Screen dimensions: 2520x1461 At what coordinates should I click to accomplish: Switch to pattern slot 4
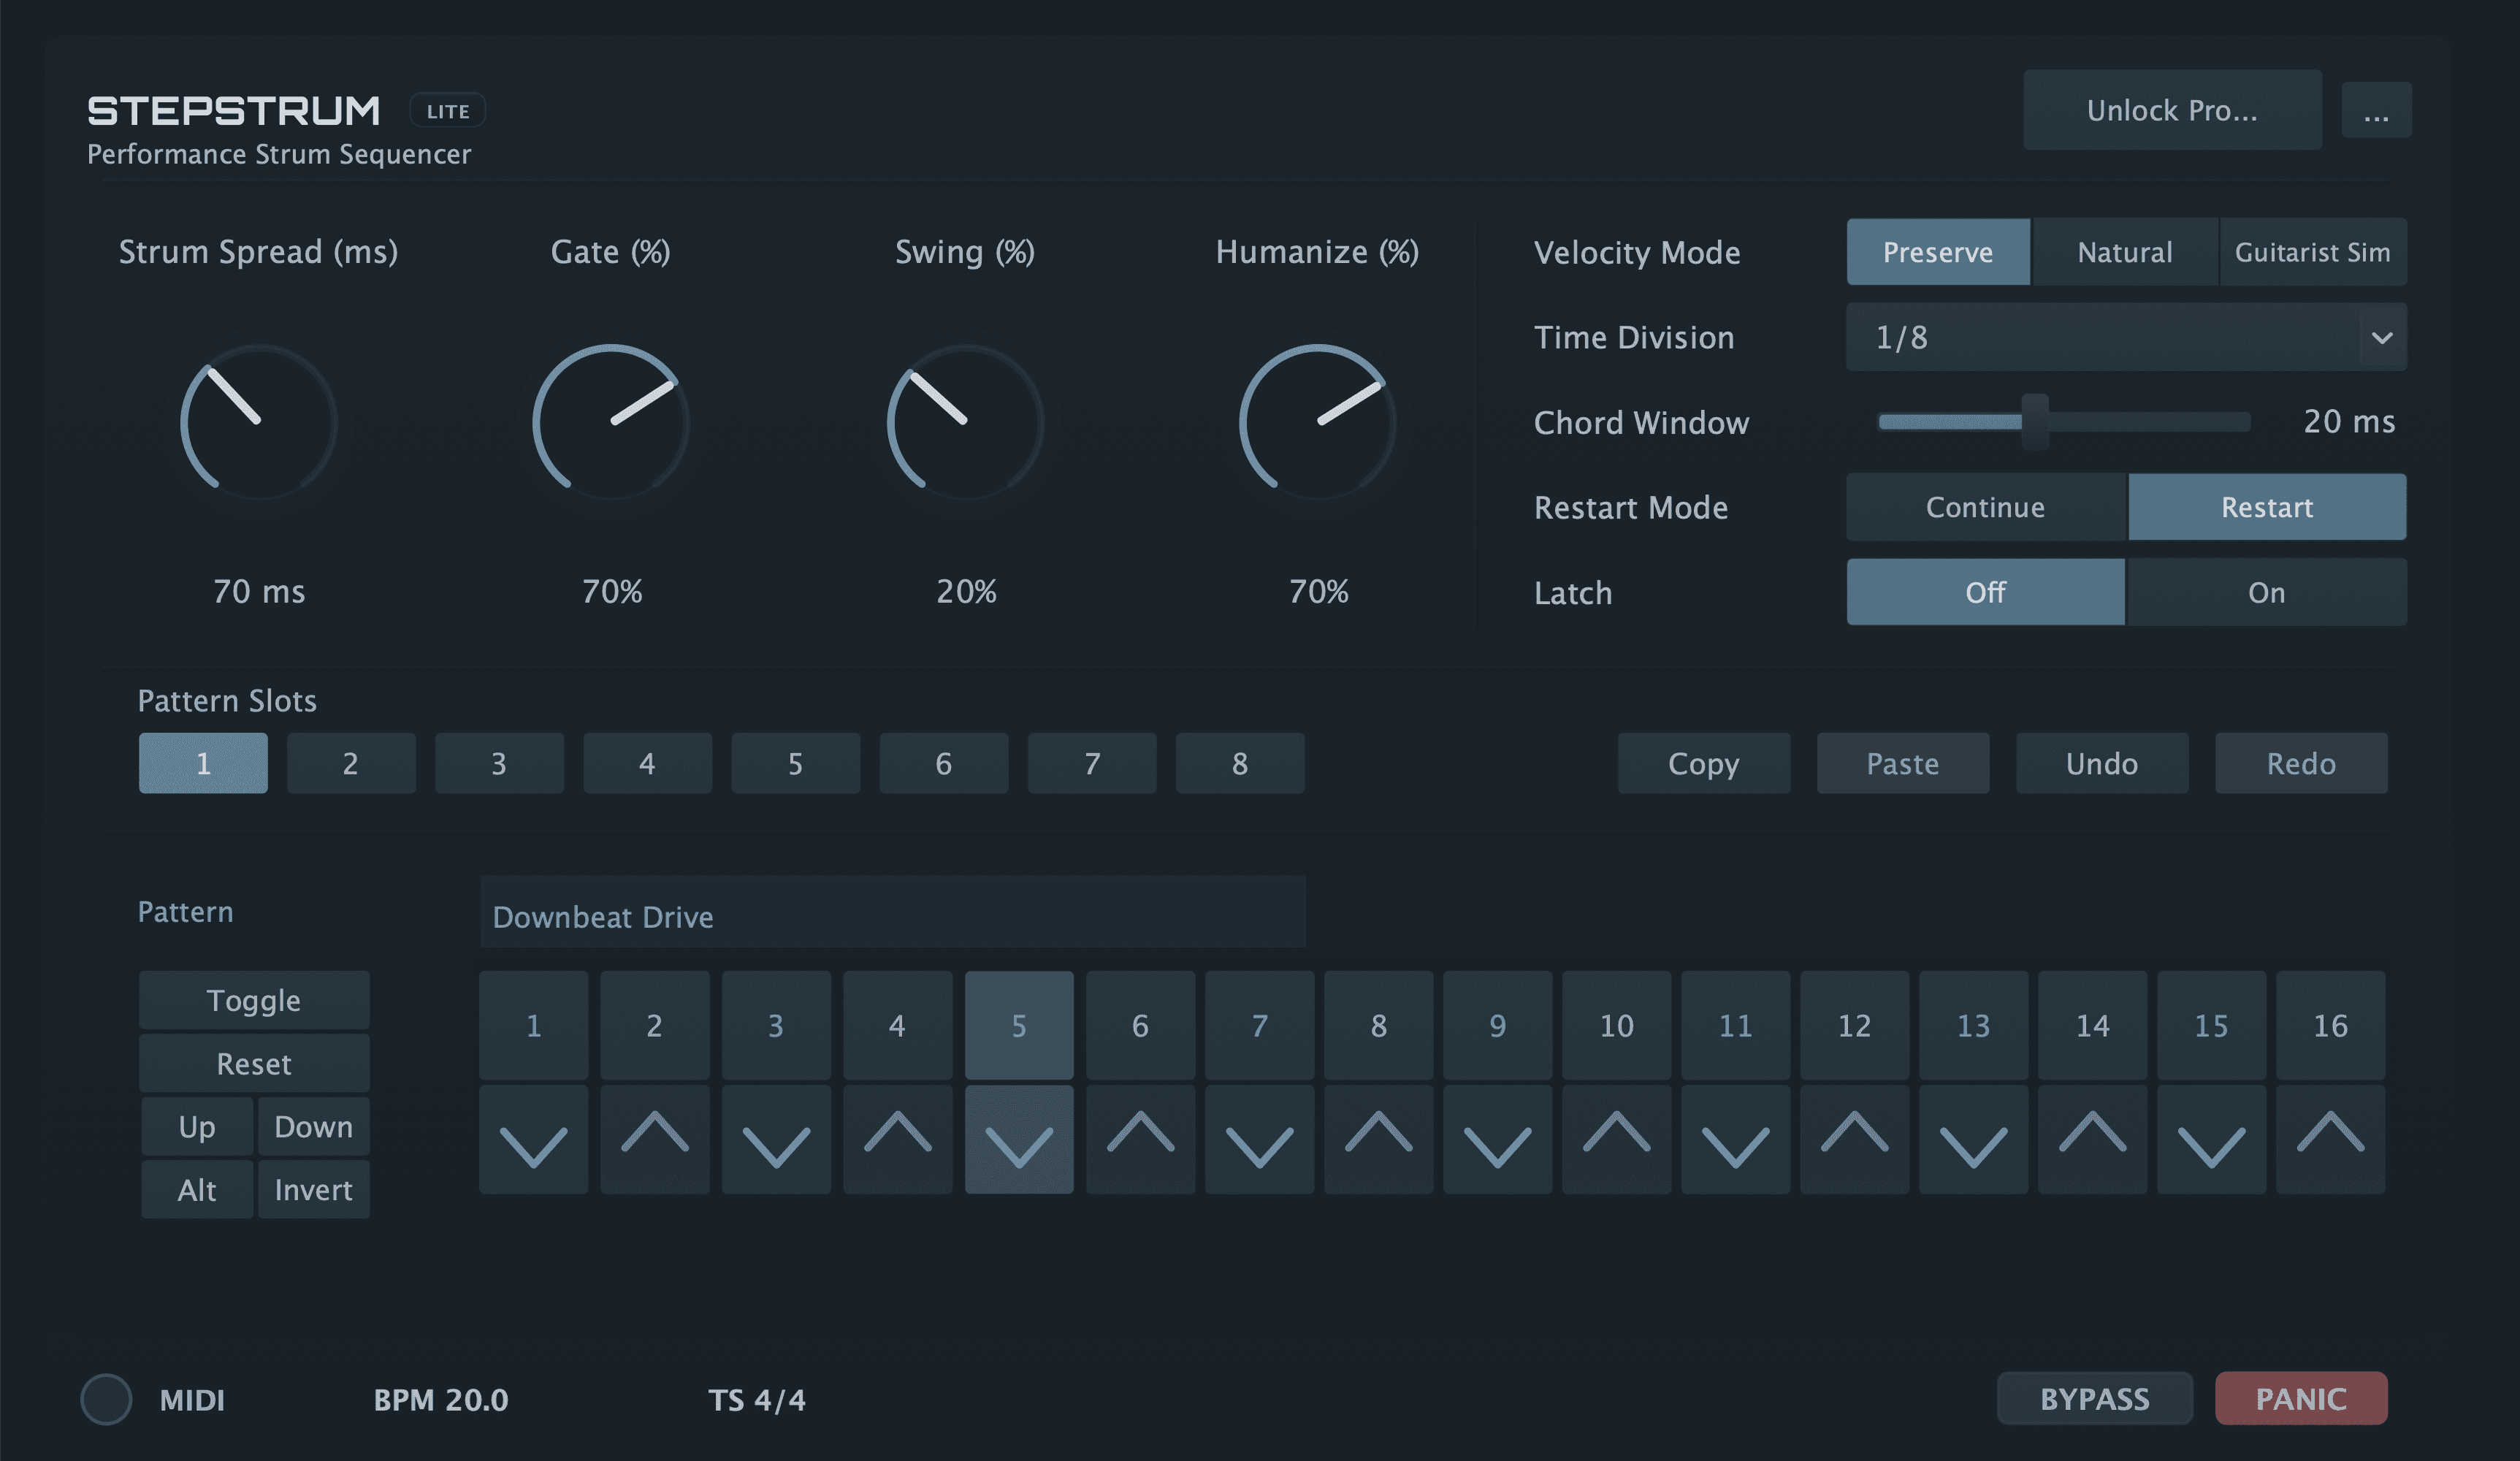coord(647,763)
